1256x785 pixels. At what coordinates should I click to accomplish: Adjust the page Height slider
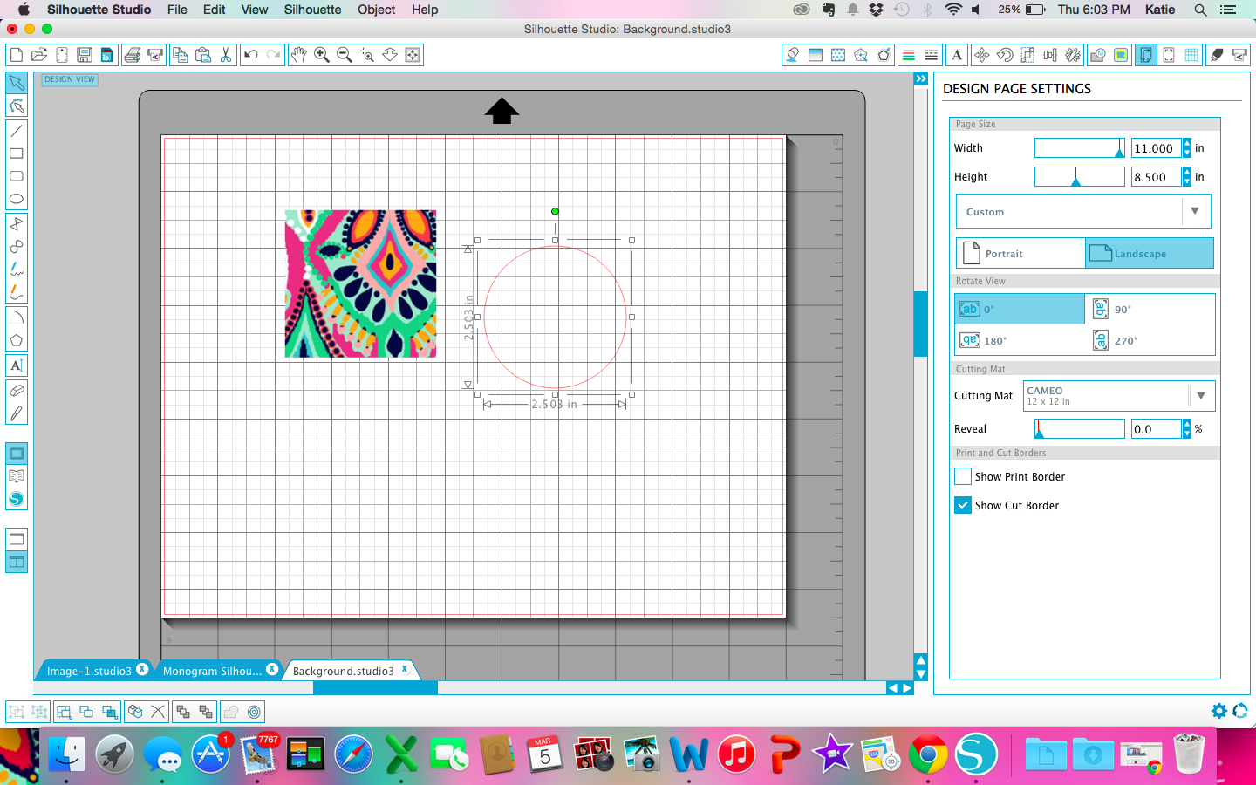(1080, 177)
